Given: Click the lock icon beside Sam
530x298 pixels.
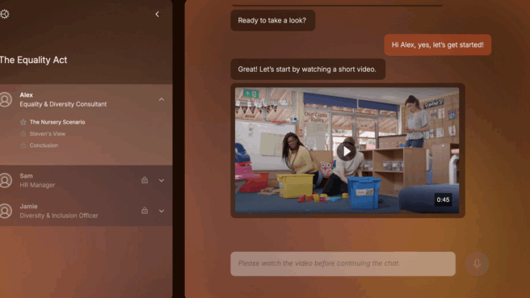Looking at the screenshot, I should click(x=145, y=180).
